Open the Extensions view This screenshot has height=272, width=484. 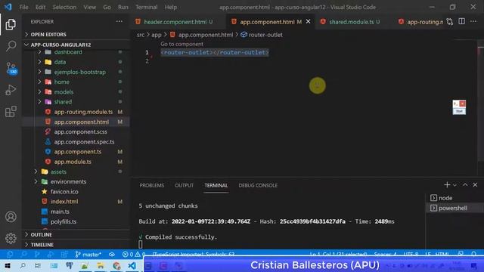[11, 111]
